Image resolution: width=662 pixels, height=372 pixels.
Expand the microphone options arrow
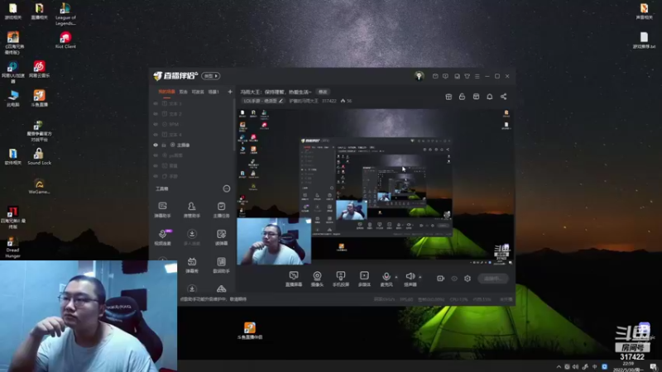point(396,277)
